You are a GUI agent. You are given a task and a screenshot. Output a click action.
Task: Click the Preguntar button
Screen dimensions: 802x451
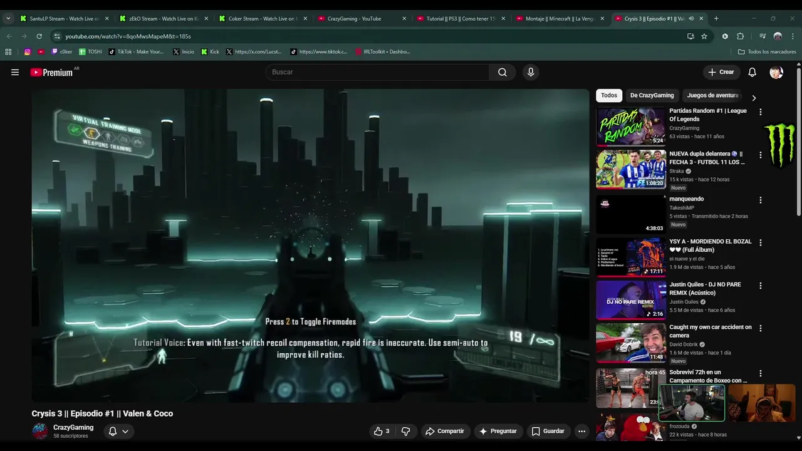click(498, 431)
